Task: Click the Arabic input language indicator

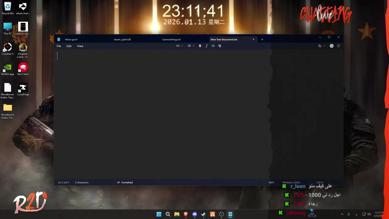Action: pyautogui.click(x=356, y=214)
